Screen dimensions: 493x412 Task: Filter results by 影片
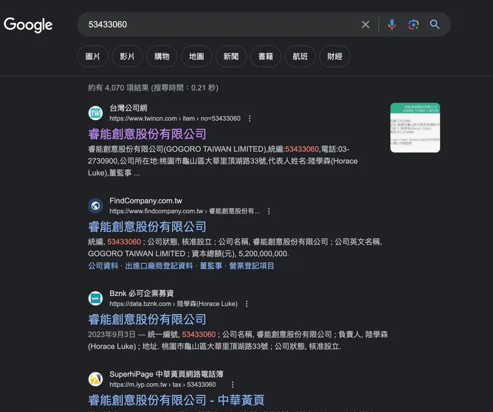pyautogui.click(x=127, y=57)
